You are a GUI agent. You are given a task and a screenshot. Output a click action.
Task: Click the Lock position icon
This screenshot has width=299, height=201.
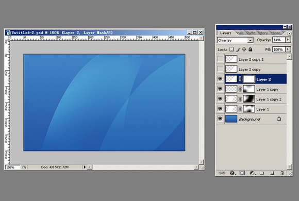[x=244, y=49]
